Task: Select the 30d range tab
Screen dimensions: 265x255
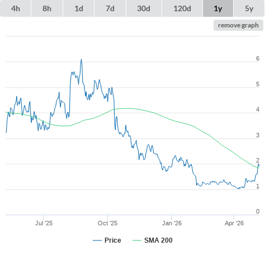Action: pos(144,8)
